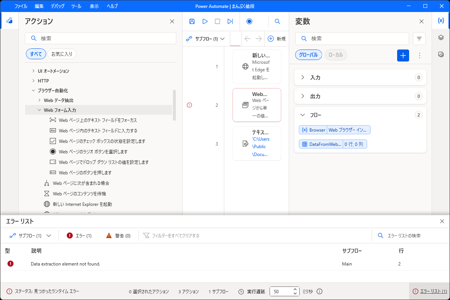Open the サブフロー (1) dropdown in error list
This screenshot has width=450, height=300.
30,235
